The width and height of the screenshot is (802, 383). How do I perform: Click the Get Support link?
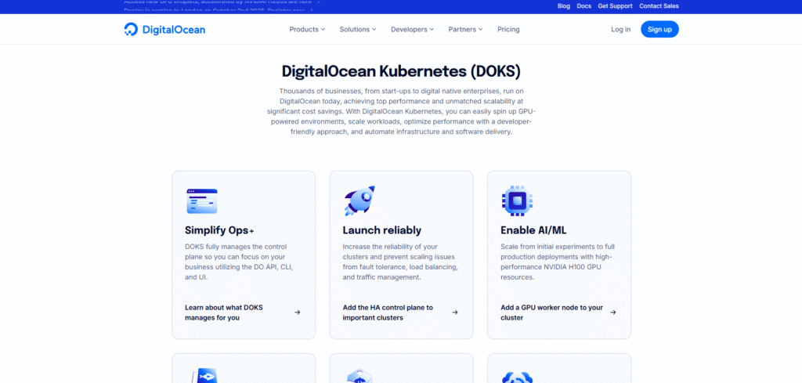click(615, 6)
